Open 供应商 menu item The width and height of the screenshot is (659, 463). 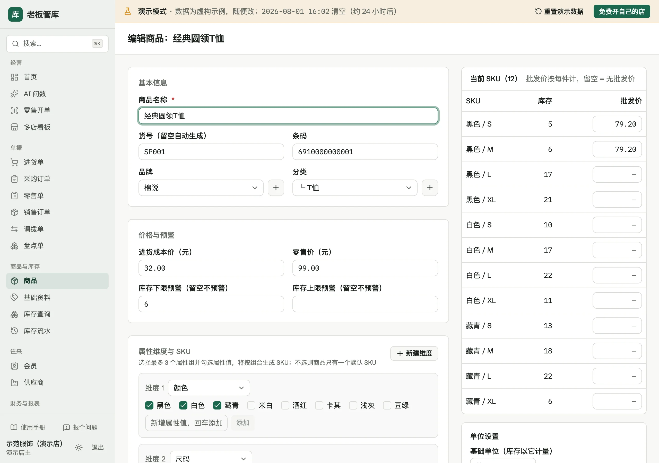[x=57, y=382]
